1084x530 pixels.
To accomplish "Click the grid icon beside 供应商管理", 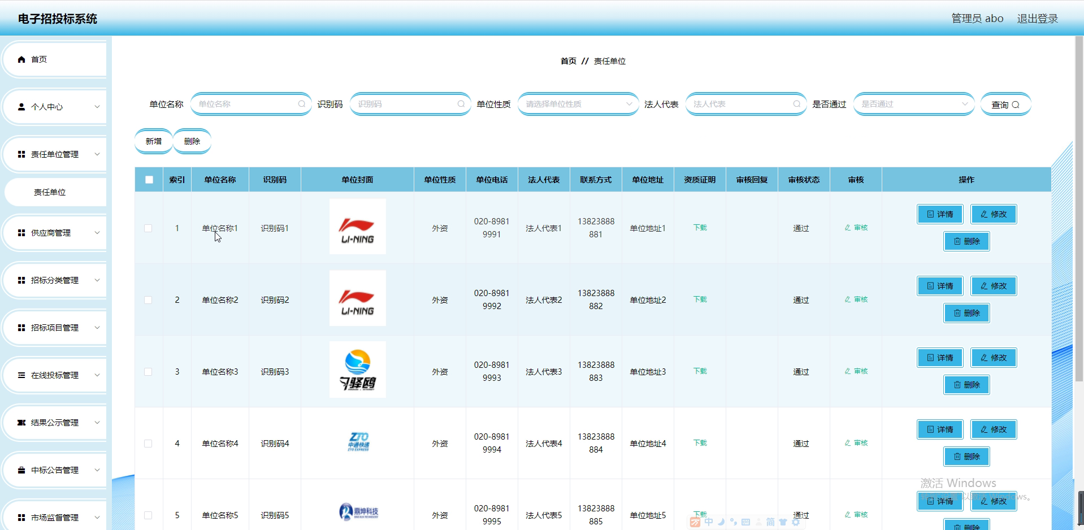I will point(21,233).
